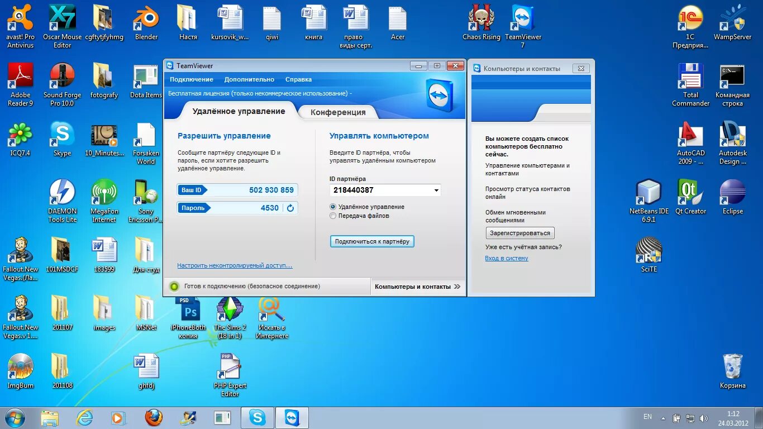Open the 1C Предприятие shortcut
The image size is (763, 429).
click(690, 26)
